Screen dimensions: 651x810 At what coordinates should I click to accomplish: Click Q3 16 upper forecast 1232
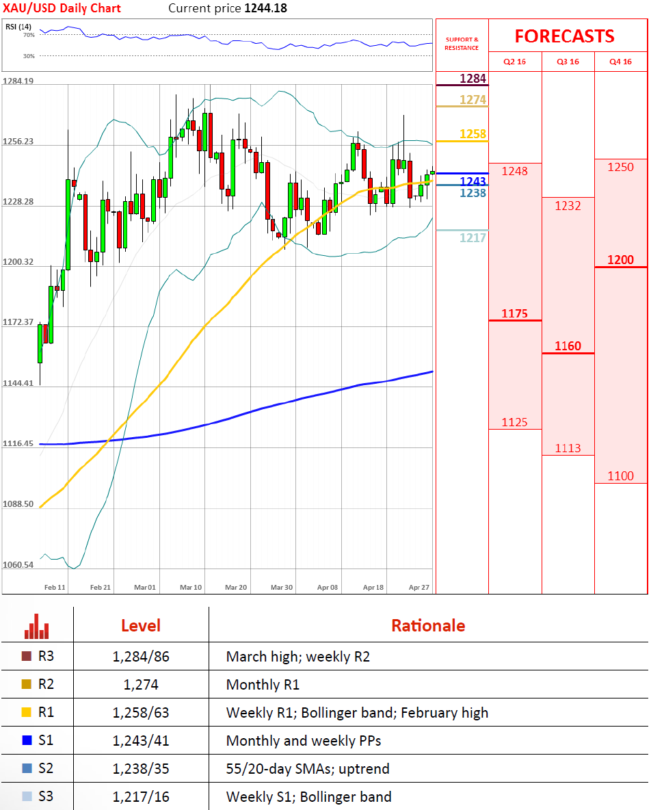coord(568,206)
